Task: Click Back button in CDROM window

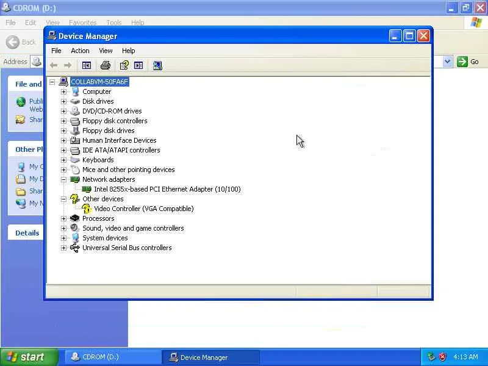Action: pos(21,42)
